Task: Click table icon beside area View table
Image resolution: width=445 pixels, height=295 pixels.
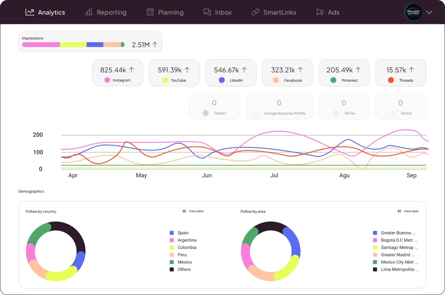Action: [399, 211]
